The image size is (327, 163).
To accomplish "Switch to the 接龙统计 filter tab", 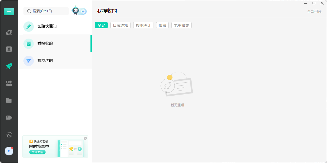I will pos(143,25).
